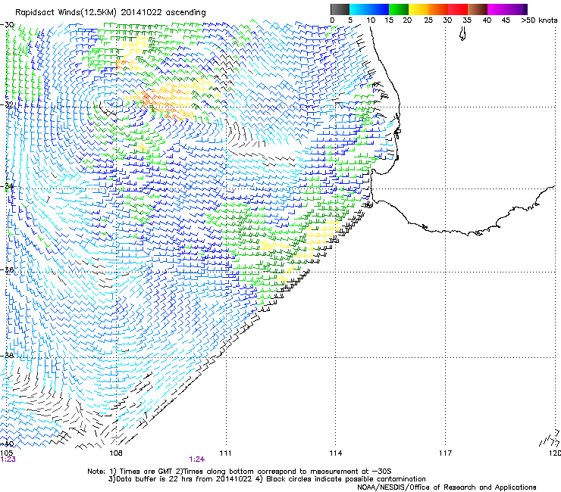Click the '40' knots legend label
The width and height of the screenshot is (561, 492).
487,20
